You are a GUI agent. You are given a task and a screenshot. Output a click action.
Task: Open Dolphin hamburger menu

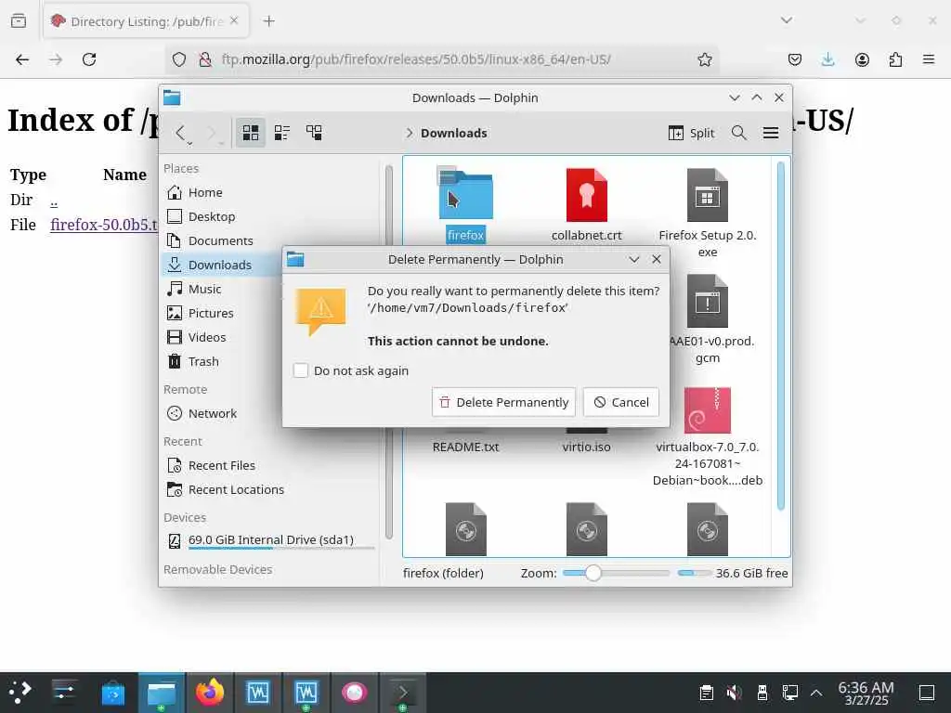pos(770,133)
